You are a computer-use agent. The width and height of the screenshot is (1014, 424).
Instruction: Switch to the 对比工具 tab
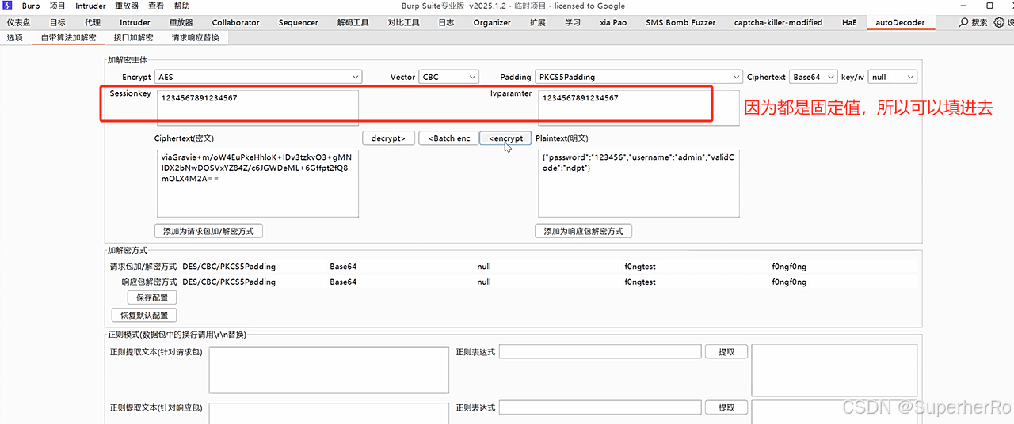404,23
